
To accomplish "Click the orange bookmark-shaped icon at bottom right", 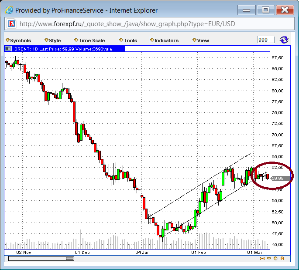I will [282, 258].
